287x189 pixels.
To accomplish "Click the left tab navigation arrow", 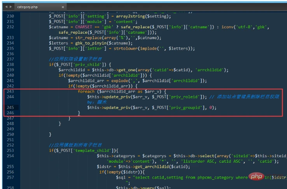I will tap(6, 7).
